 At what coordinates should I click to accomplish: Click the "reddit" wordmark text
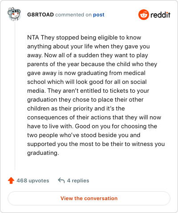[160, 15]
